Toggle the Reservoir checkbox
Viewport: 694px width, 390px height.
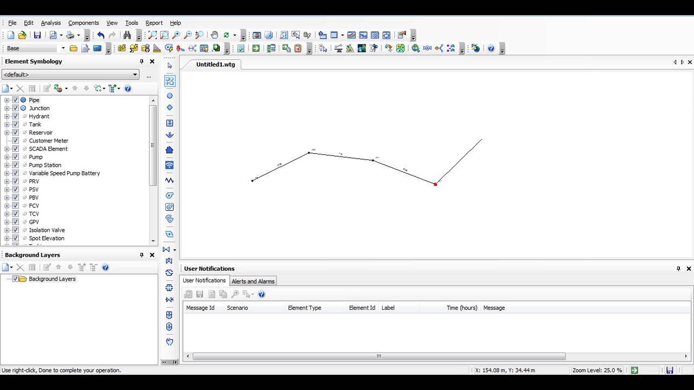click(x=15, y=133)
